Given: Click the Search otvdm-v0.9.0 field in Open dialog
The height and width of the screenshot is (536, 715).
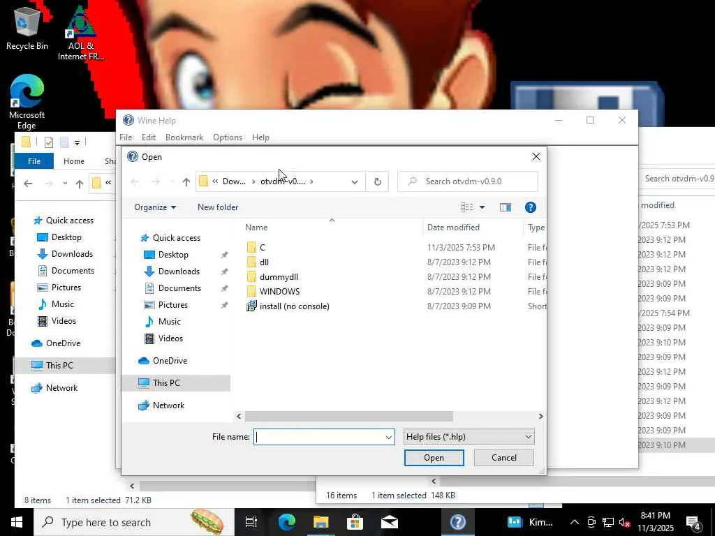Looking at the screenshot, I should pos(468,181).
